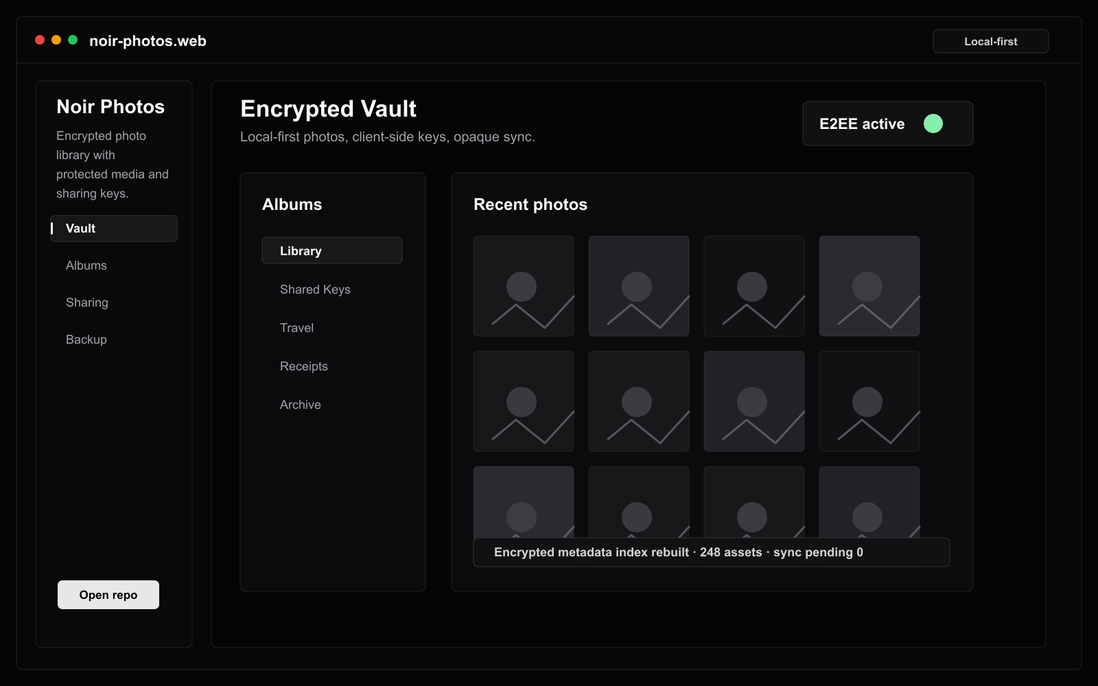
Task: Click the Recent photos heading
Action: (x=530, y=204)
